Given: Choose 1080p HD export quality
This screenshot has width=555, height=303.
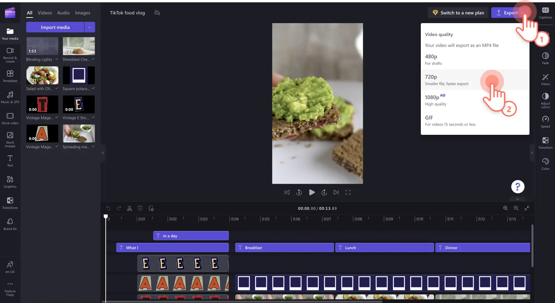Looking at the screenshot, I should tap(475, 100).
